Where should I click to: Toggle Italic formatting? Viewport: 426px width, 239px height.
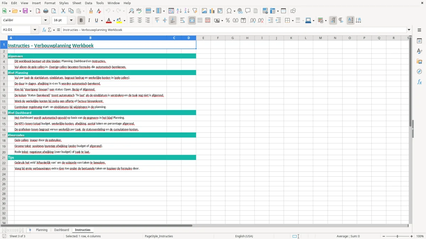(x=89, y=21)
